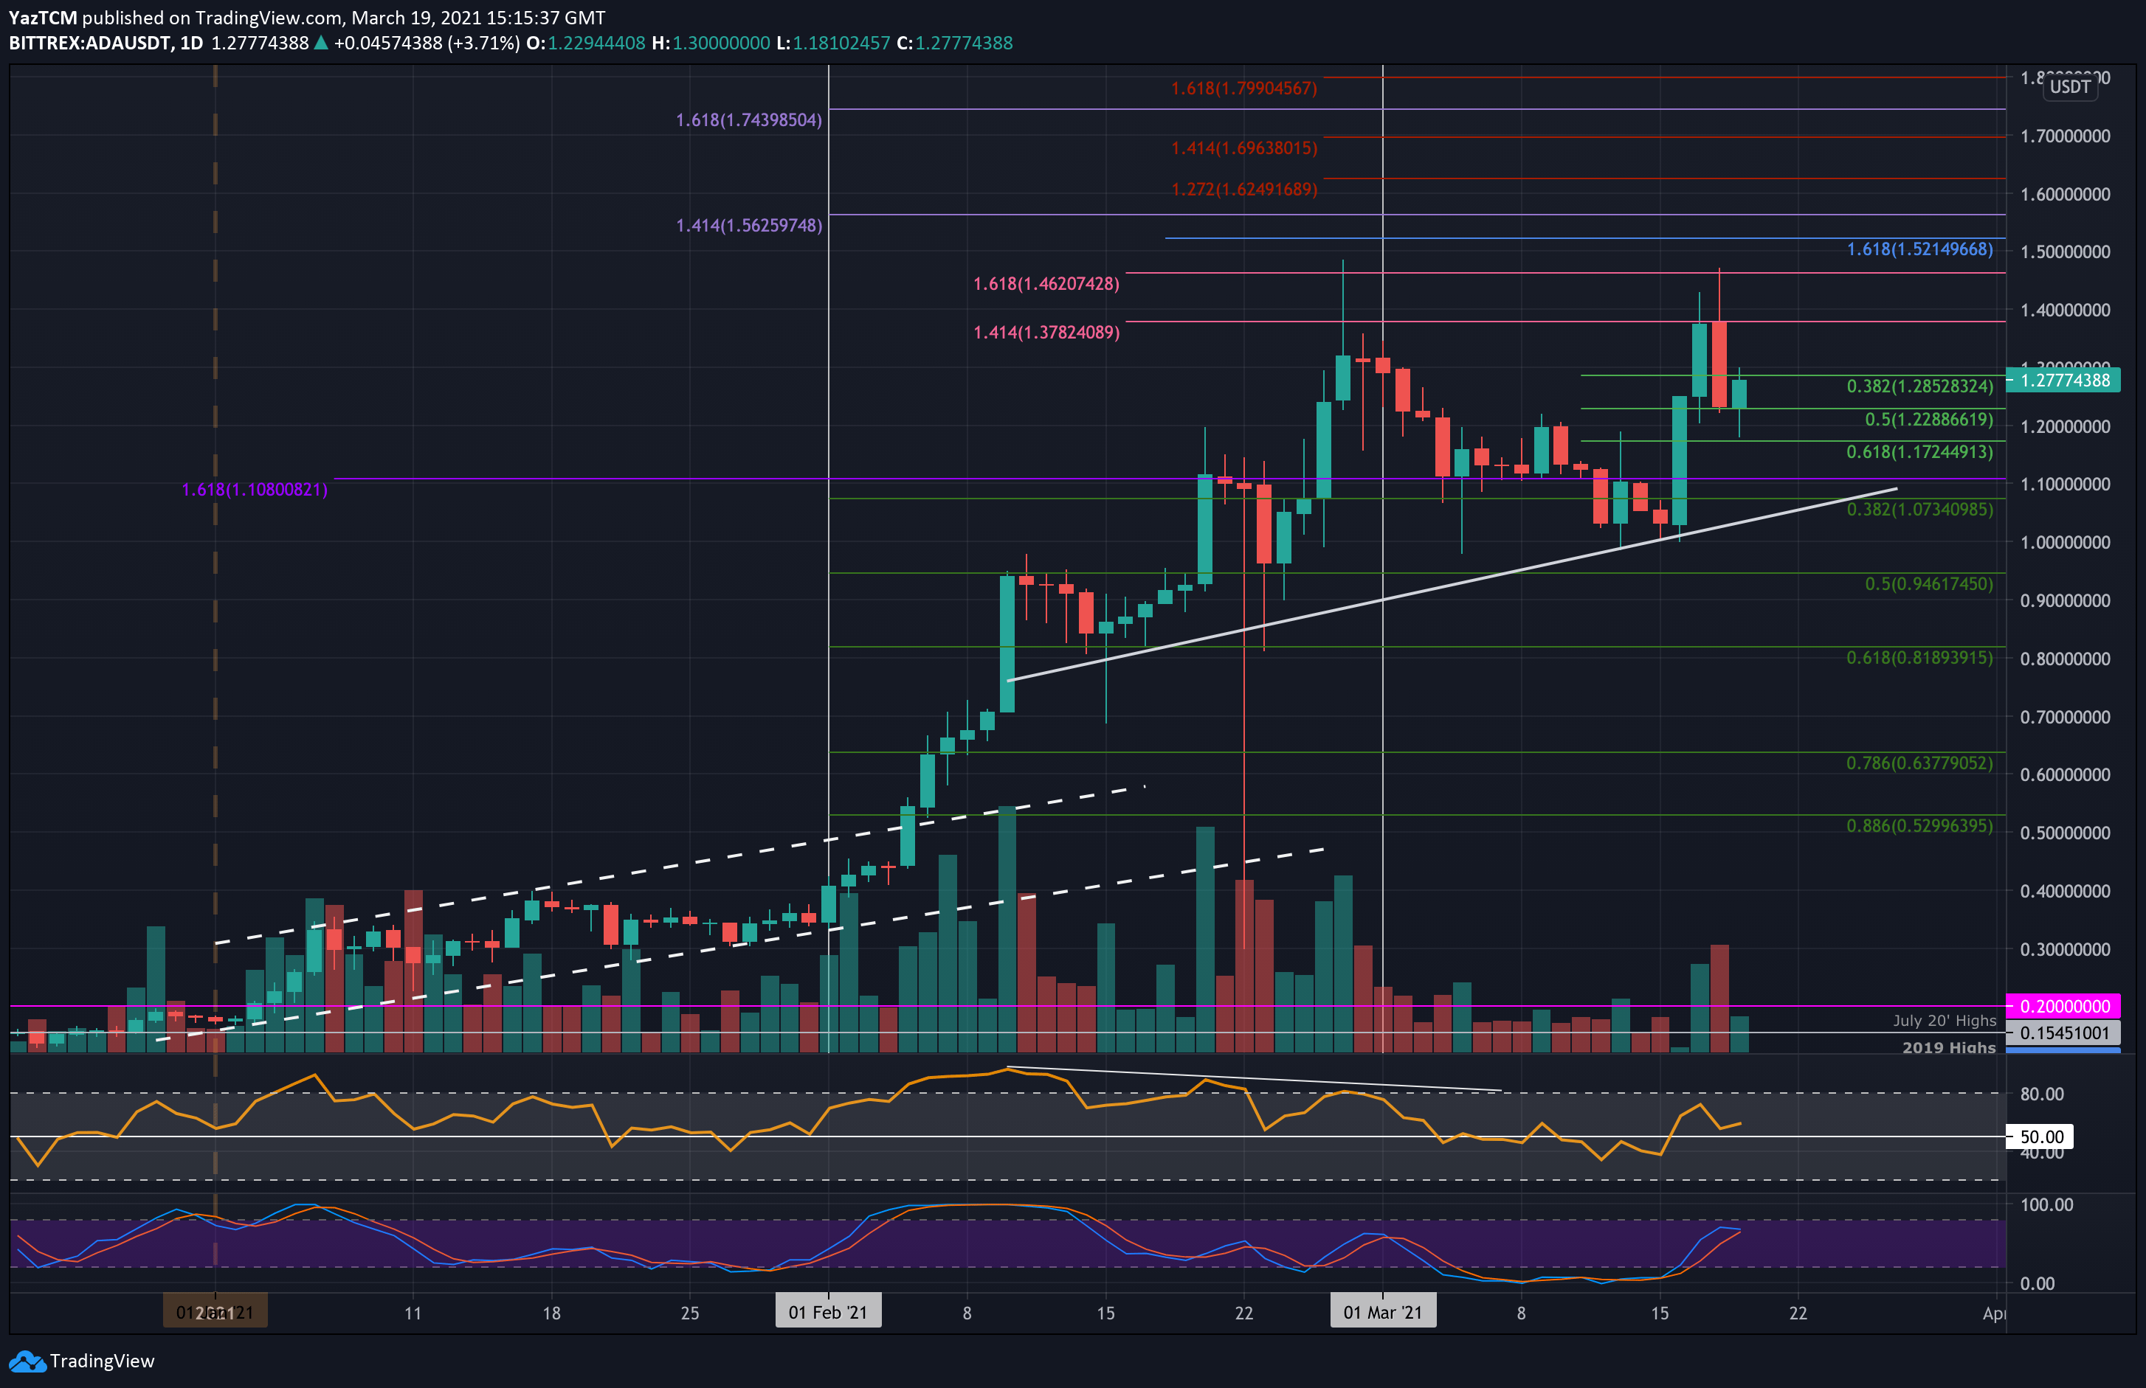Image resolution: width=2146 pixels, height=1388 pixels.
Task: Select the 01 Feb '21 date marker
Action: pos(828,1312)
